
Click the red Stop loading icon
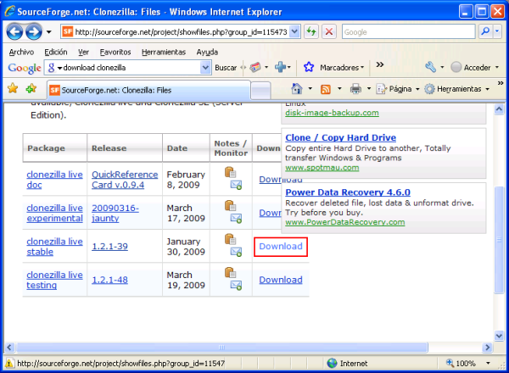point(328,31)
